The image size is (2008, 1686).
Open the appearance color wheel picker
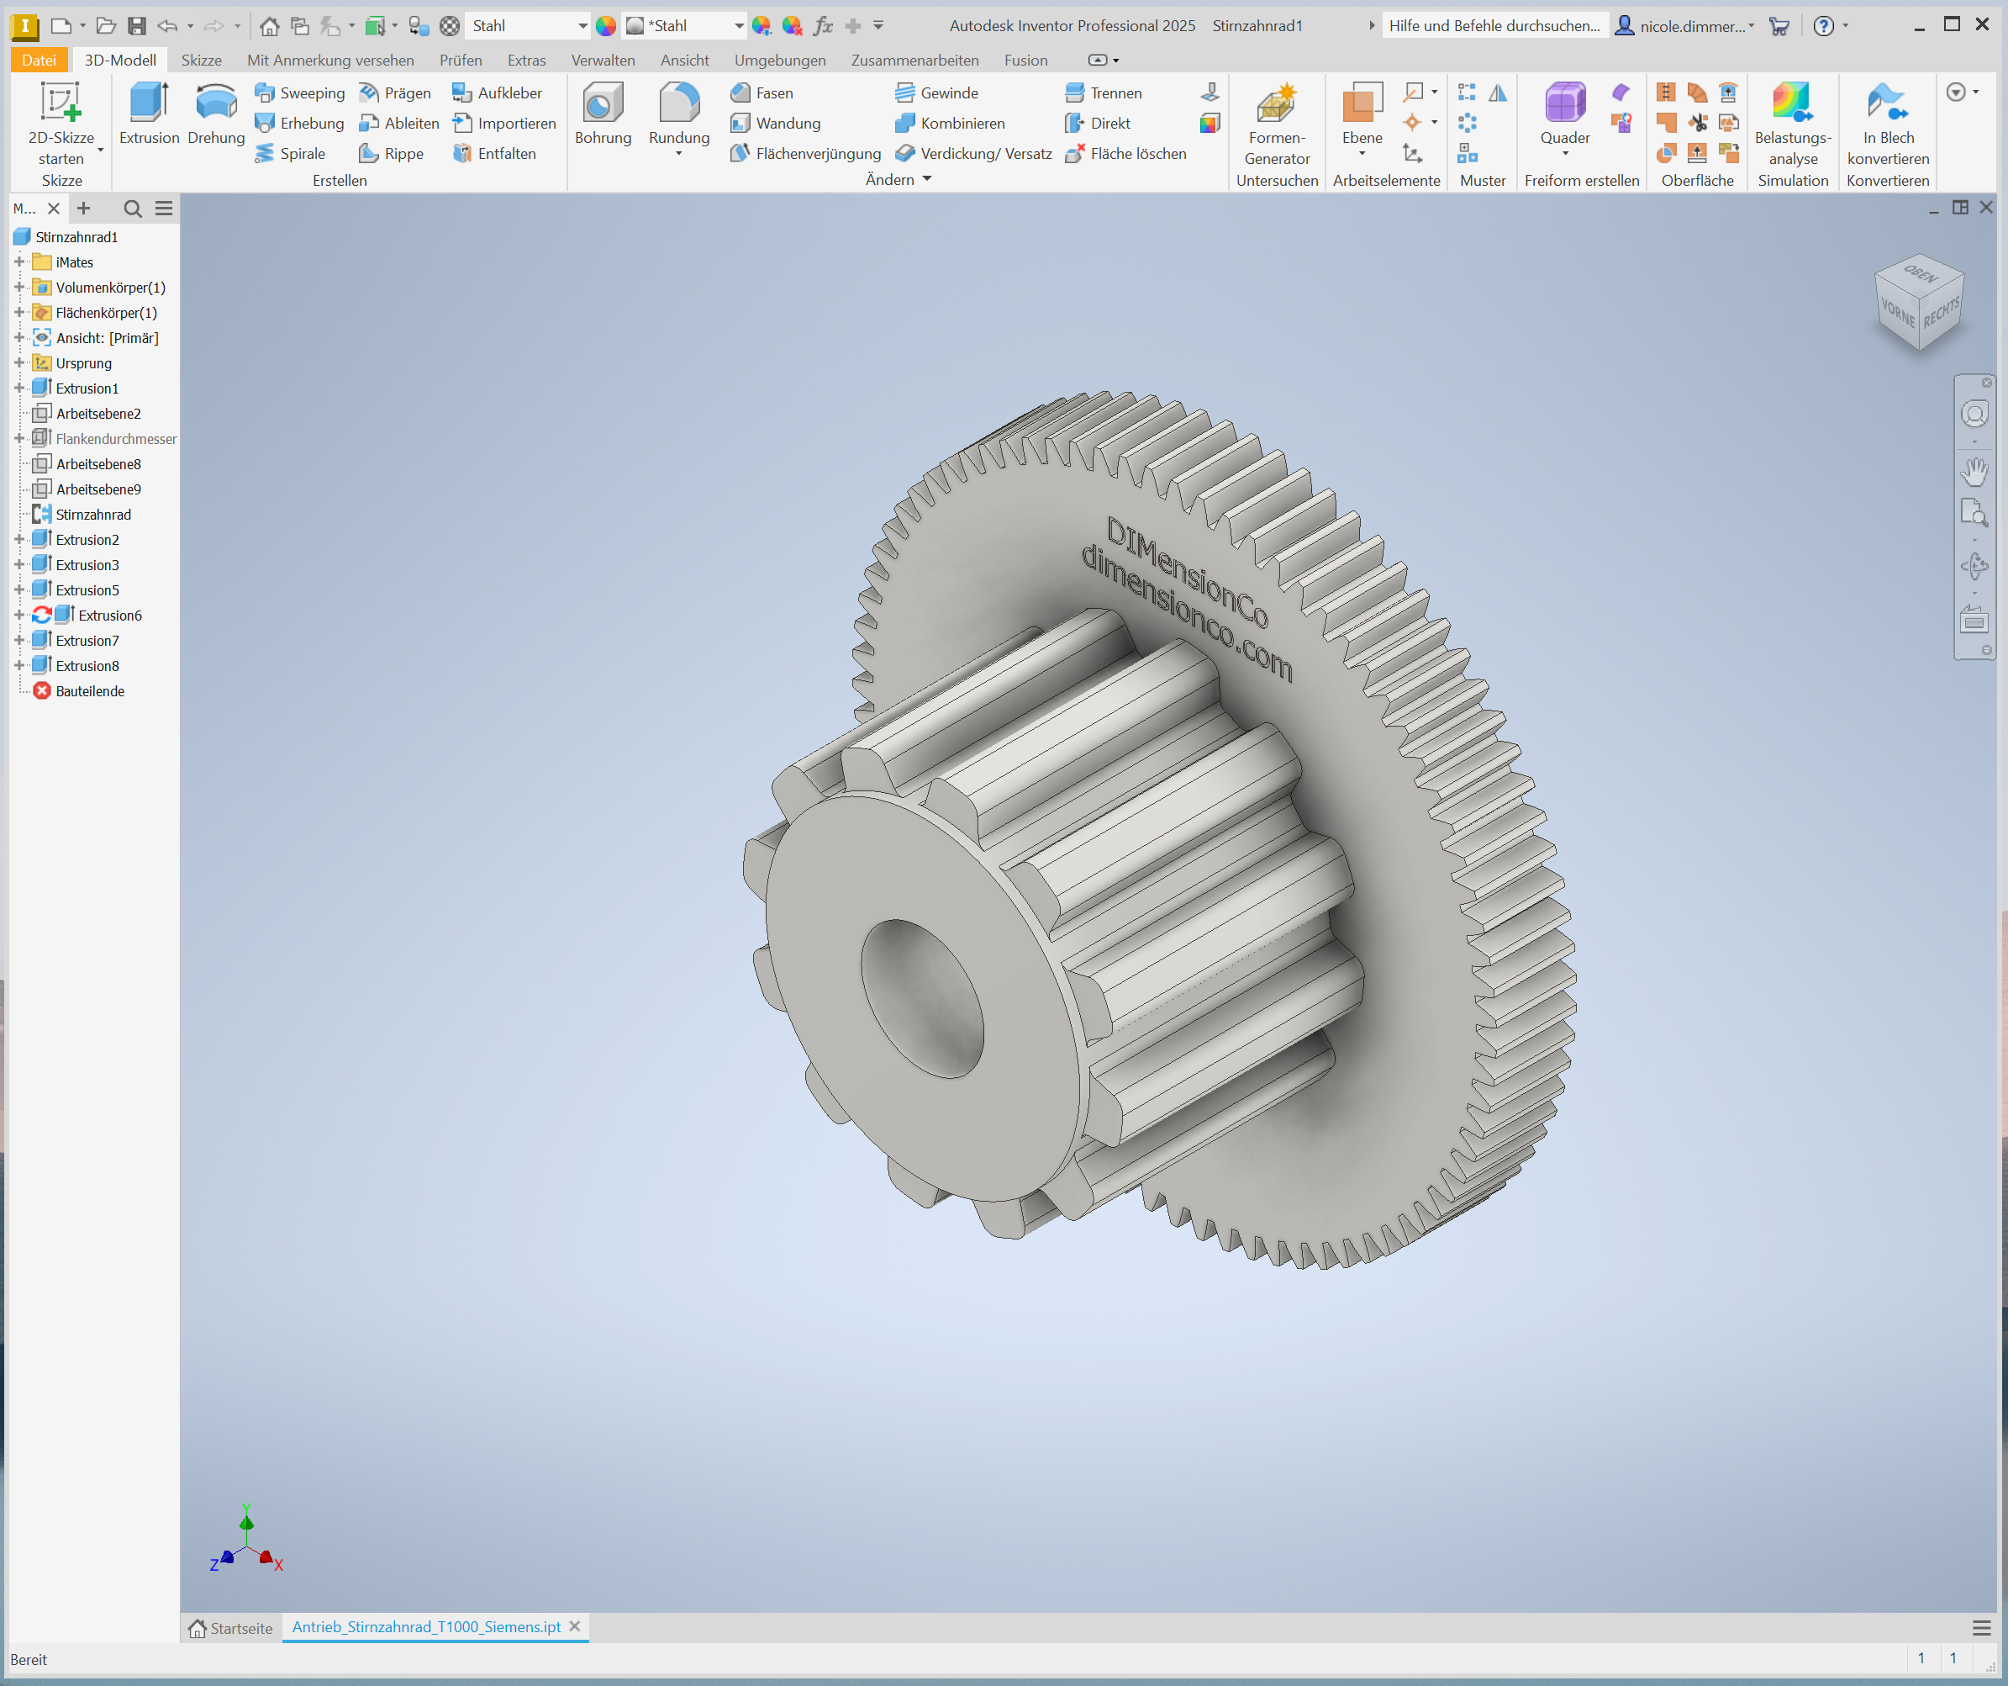(x=605, y=26)
